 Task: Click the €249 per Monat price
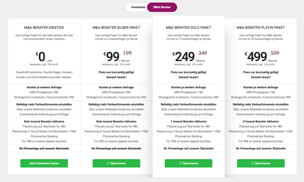[189, 57]
